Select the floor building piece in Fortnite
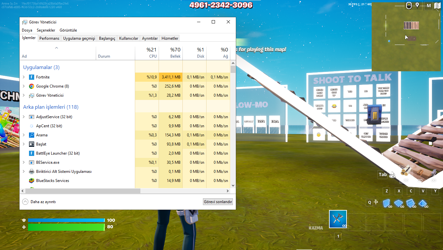The height and width of the screenshot is (250, 443). [x=398, y=203]
